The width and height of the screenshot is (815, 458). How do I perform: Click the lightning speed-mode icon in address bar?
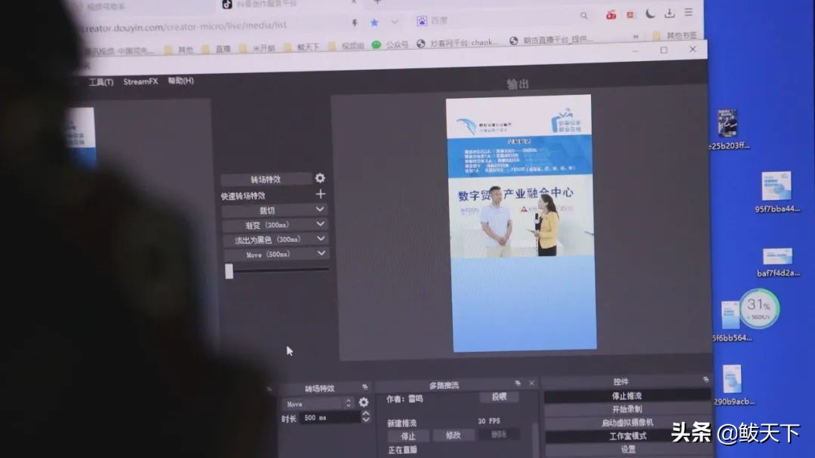click(x=355, y=23)
